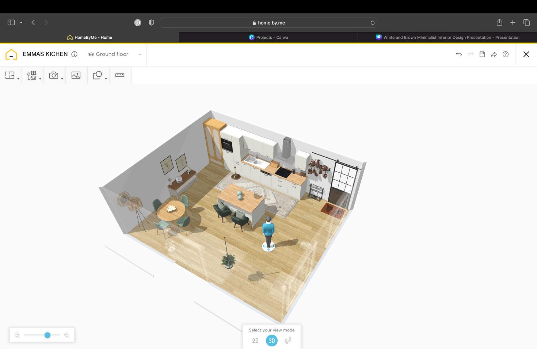The height and width of the screenshot is (349, 537).
Task: Expand the Furnish tool dropdown arrow
Action: 40,79
